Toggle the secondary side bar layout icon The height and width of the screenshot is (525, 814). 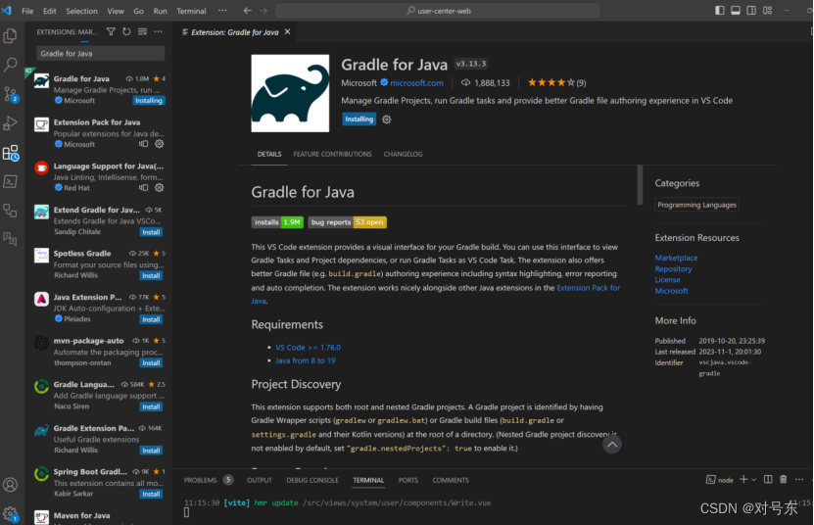(751, 11)
